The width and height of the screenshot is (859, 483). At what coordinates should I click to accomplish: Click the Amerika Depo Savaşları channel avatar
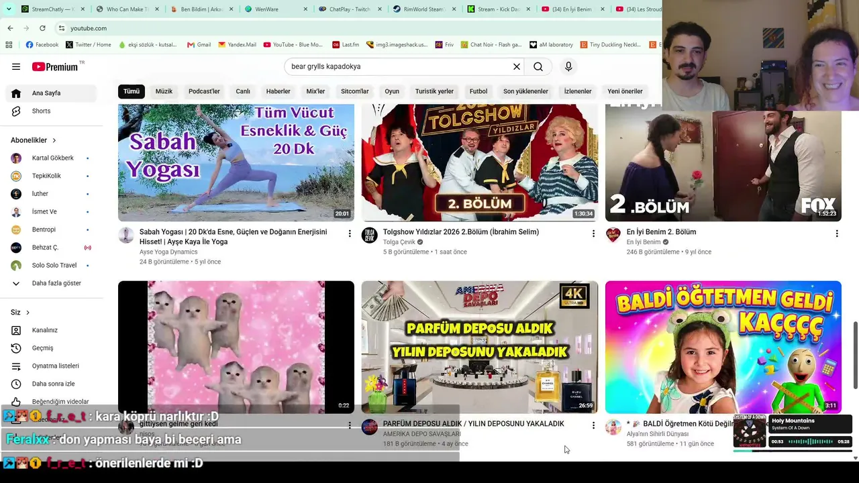(370, 427)
